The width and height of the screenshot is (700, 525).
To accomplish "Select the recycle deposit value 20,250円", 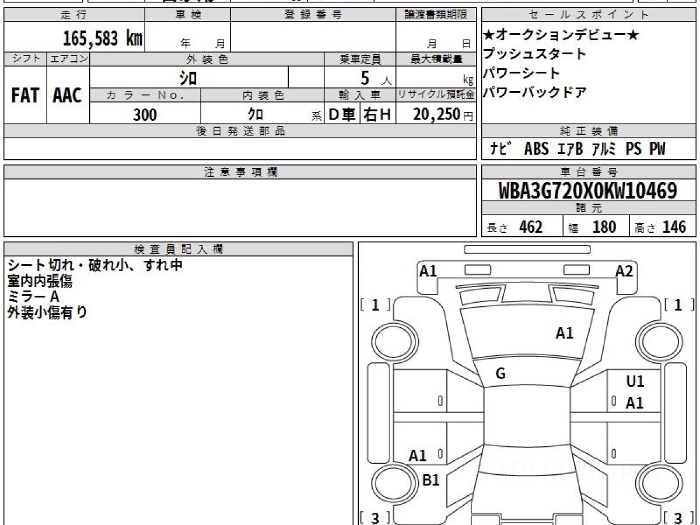I will (x=443, y=114).
